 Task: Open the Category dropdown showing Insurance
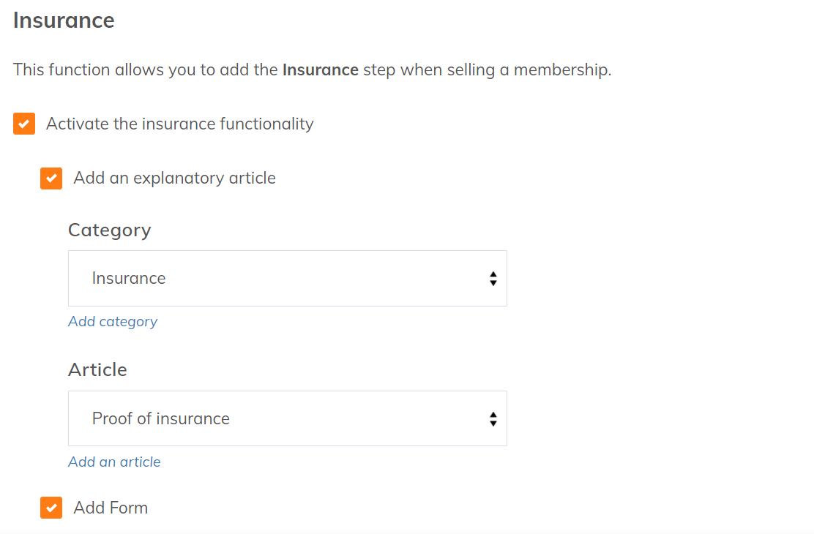coord(287,278)
